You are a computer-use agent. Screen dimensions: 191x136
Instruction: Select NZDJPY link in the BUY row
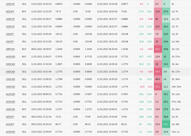(10, 11)
